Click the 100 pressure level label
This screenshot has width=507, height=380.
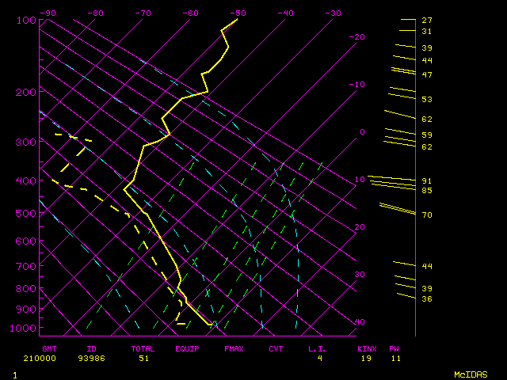pyautogui.click(x=26, y=20)
